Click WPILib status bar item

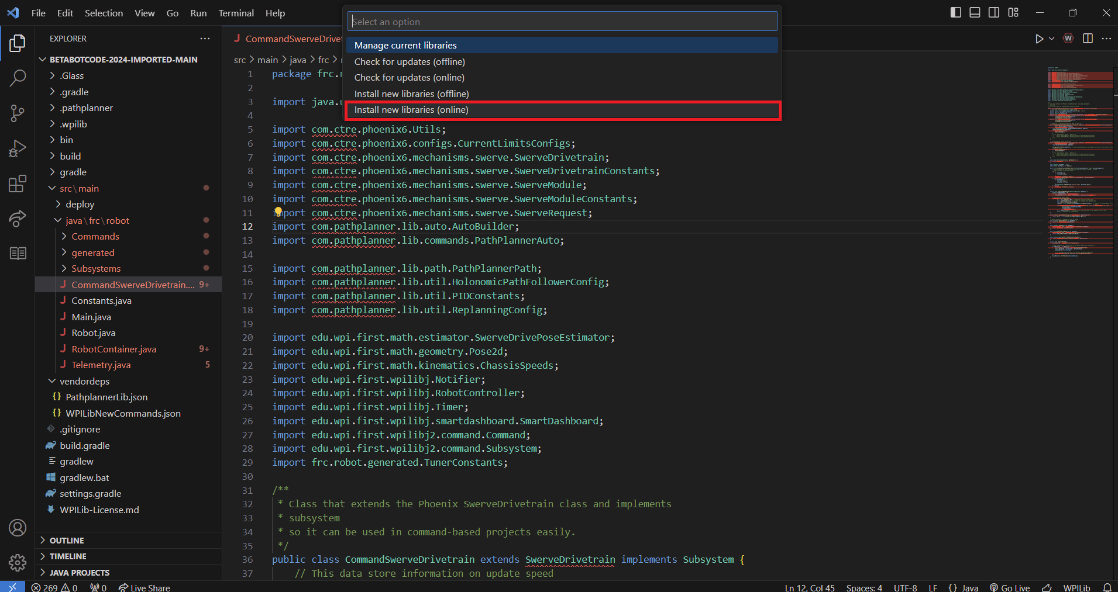pyautogui.click(x=1076, y=587)
